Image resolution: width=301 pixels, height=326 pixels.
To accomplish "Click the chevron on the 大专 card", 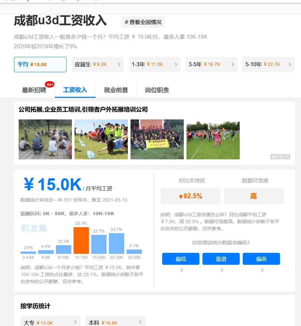I will tap(75, 322).
